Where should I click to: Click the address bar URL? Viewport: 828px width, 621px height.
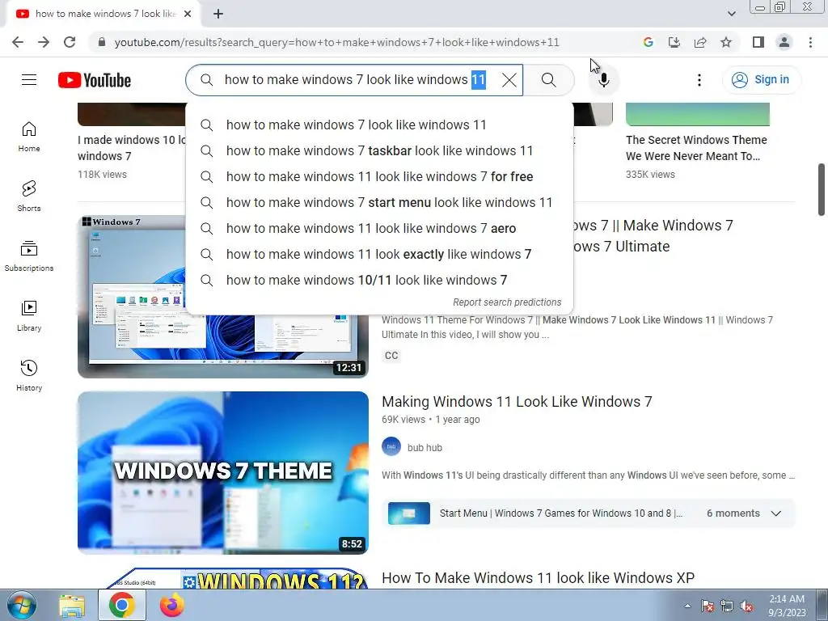pyautogui.click(x=336, y=42)
